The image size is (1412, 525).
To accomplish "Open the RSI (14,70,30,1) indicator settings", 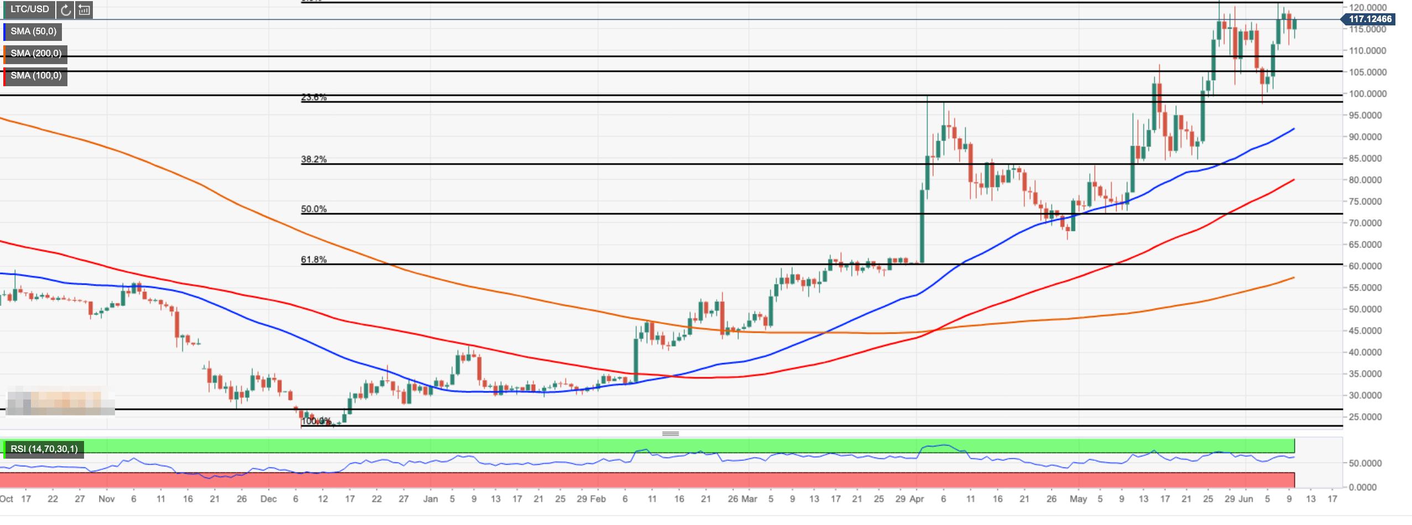I will tap(44, 449).
